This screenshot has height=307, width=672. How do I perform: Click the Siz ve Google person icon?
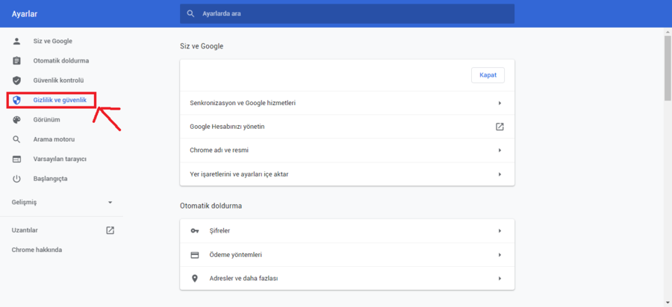(16, 41)
